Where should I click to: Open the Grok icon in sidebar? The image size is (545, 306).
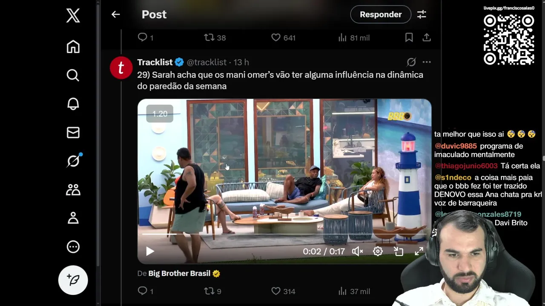click(x=73, y=161)
